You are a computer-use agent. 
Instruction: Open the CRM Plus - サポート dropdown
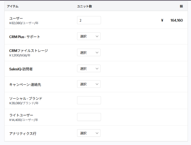(x=89, y=36)
